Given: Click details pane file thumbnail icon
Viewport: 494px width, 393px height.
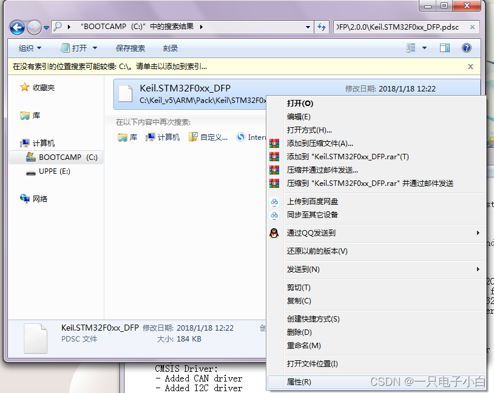Looking at the screenshot, I should (36, 339).
